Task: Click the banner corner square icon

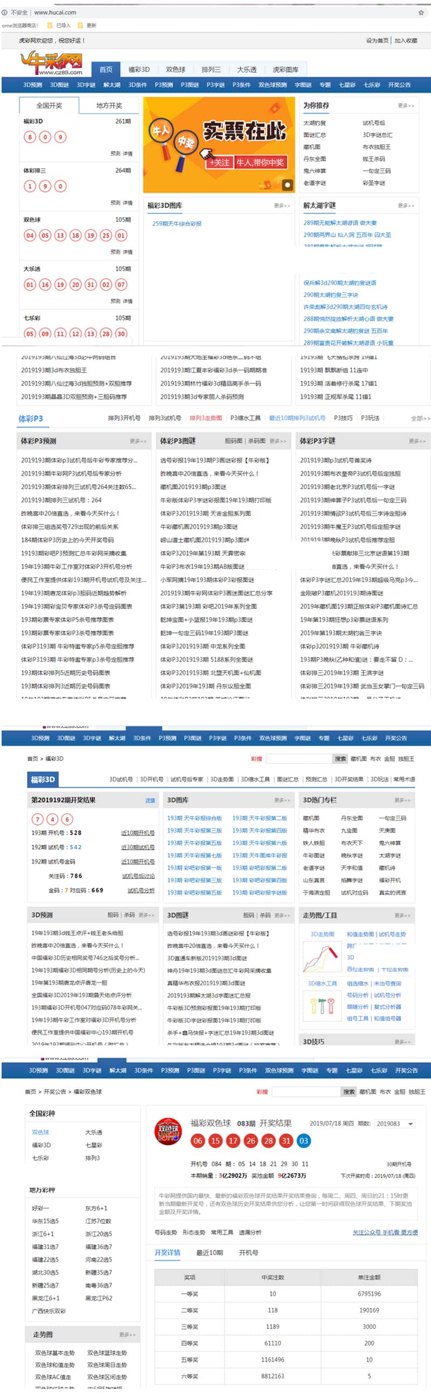Action: click(x=287, y=184)
